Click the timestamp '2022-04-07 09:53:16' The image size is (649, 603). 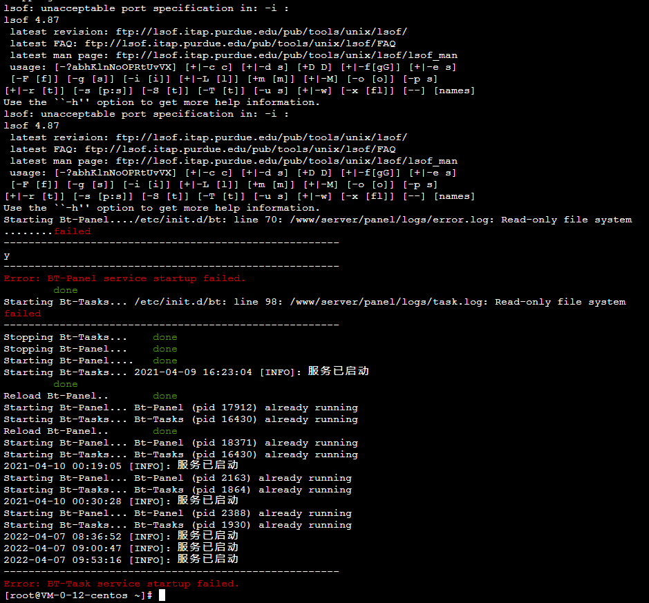pos(63,560)
